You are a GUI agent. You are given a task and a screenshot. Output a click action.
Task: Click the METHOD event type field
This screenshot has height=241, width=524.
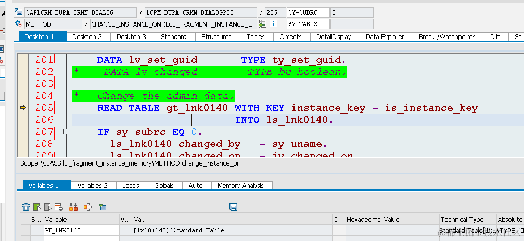click(x=53, y=24)
